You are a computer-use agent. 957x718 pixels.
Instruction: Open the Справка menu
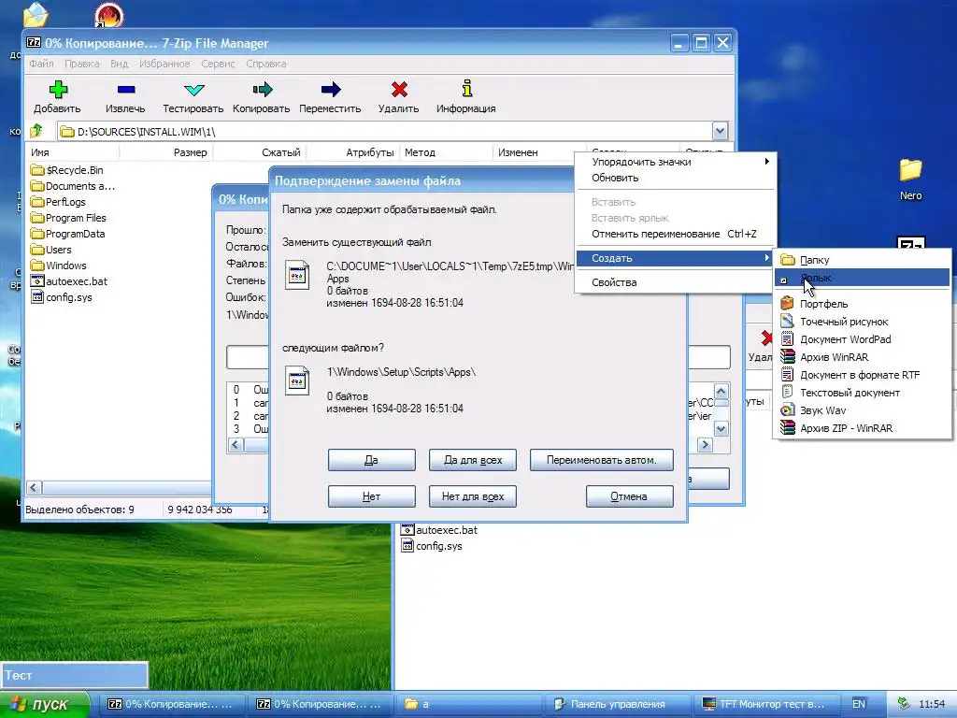(266, 64)
